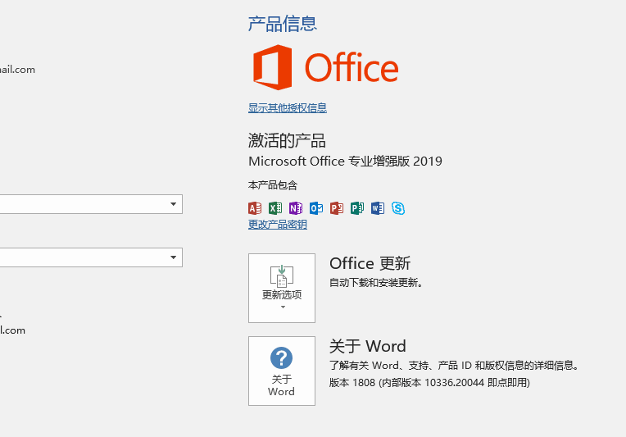Open 更新选项 update options button
The width and height of the screenshot is (626, 437).
coord(282,288)
